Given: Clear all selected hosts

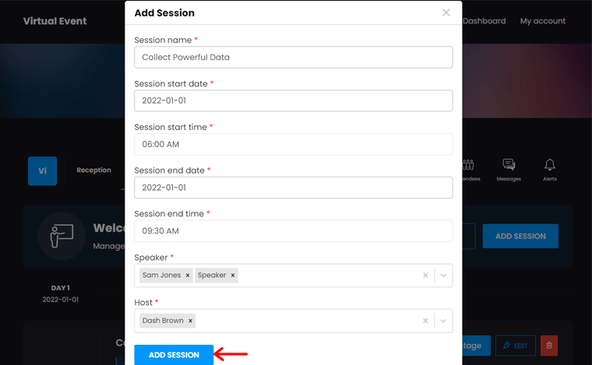Looking at the screenshot, I should (x=425, y=321).
